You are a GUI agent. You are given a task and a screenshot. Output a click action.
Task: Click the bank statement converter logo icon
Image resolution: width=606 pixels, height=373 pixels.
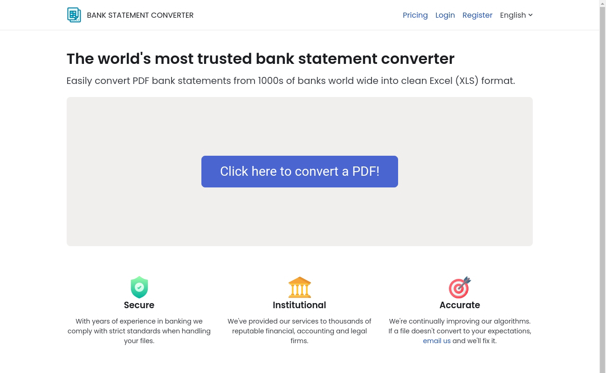click(74, 15)
